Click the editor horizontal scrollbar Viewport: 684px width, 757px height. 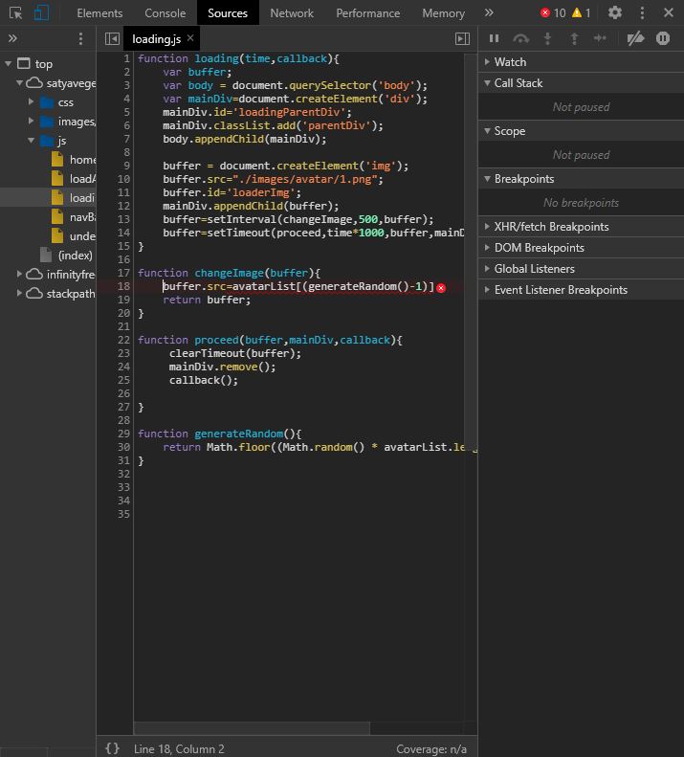tap(252, 727)
